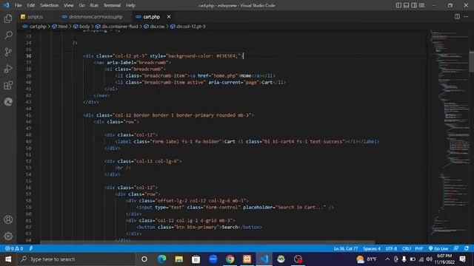Click the lightning status bar icon

coord(31,248)
